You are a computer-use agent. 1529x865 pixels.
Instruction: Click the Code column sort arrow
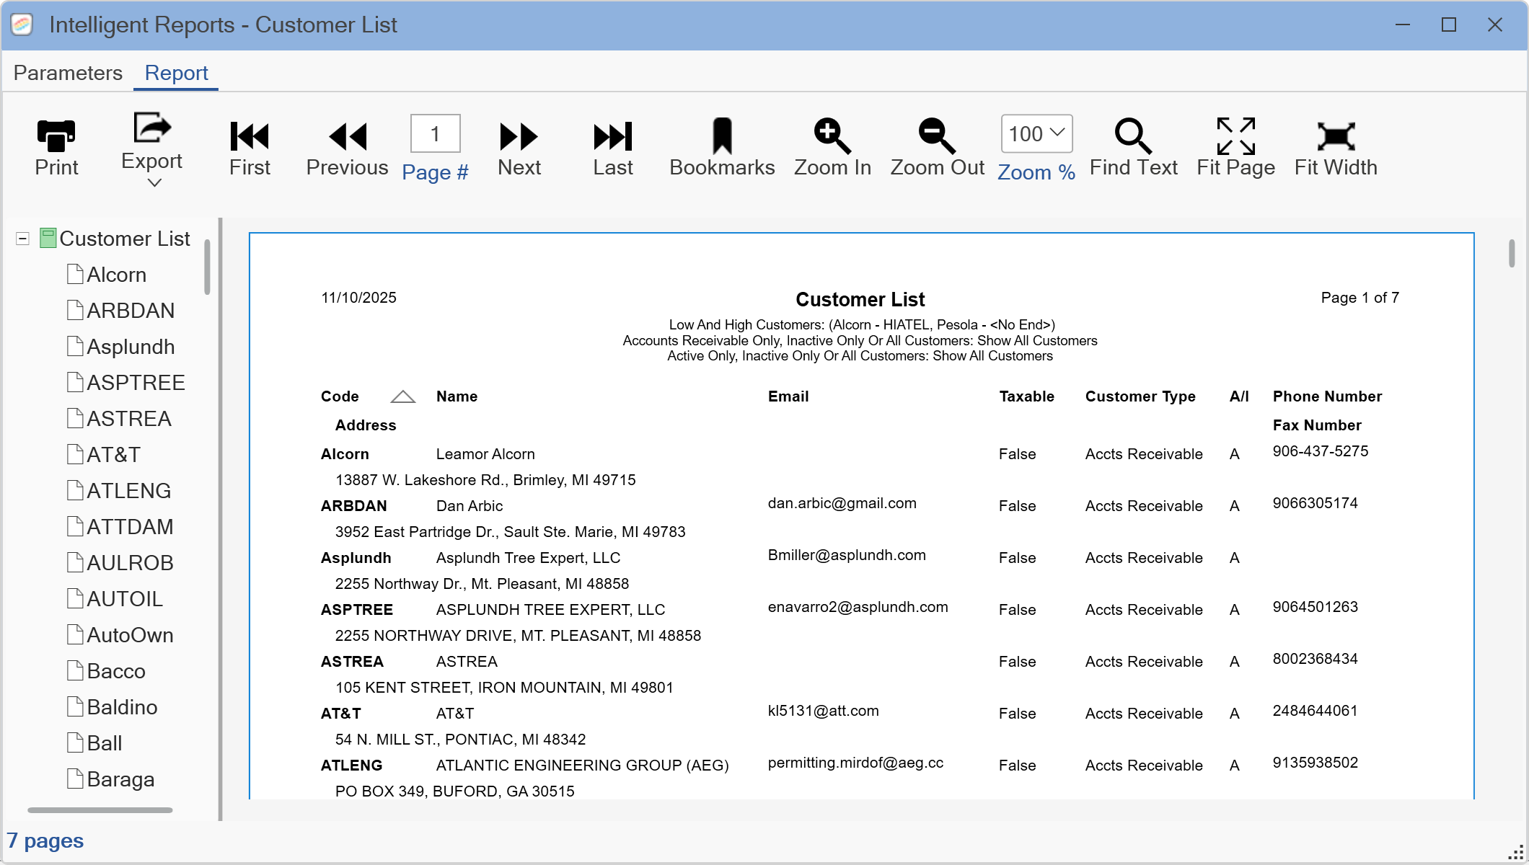pyautogui.click(x=402, y=396)
